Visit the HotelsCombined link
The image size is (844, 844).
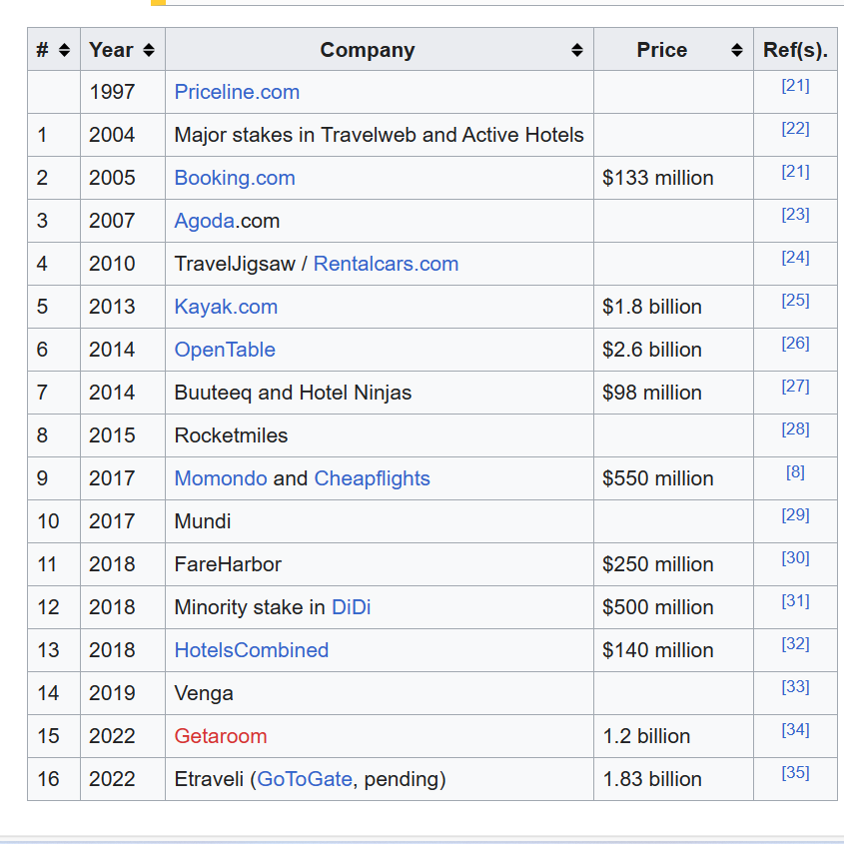point(252,650)
